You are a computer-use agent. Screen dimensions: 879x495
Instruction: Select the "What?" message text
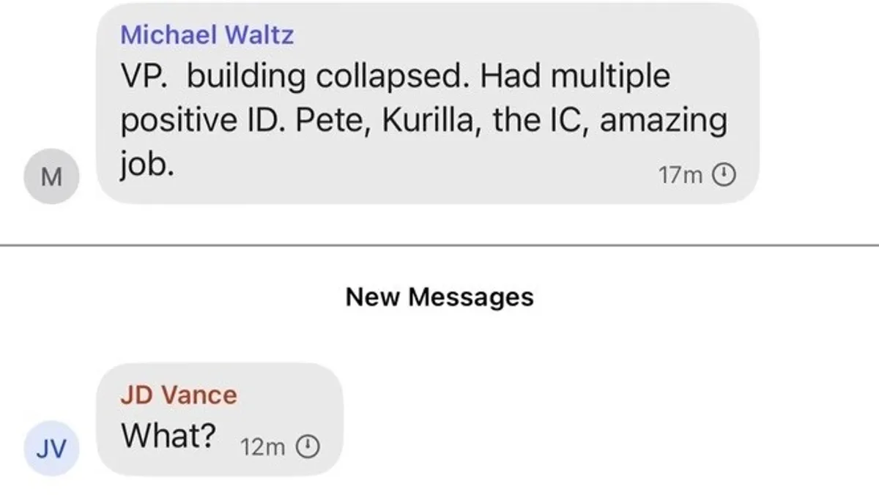point(168,436)
